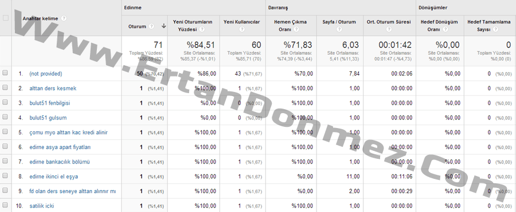Select the 00:11:06 session duration cell

[x=402, y=177]
